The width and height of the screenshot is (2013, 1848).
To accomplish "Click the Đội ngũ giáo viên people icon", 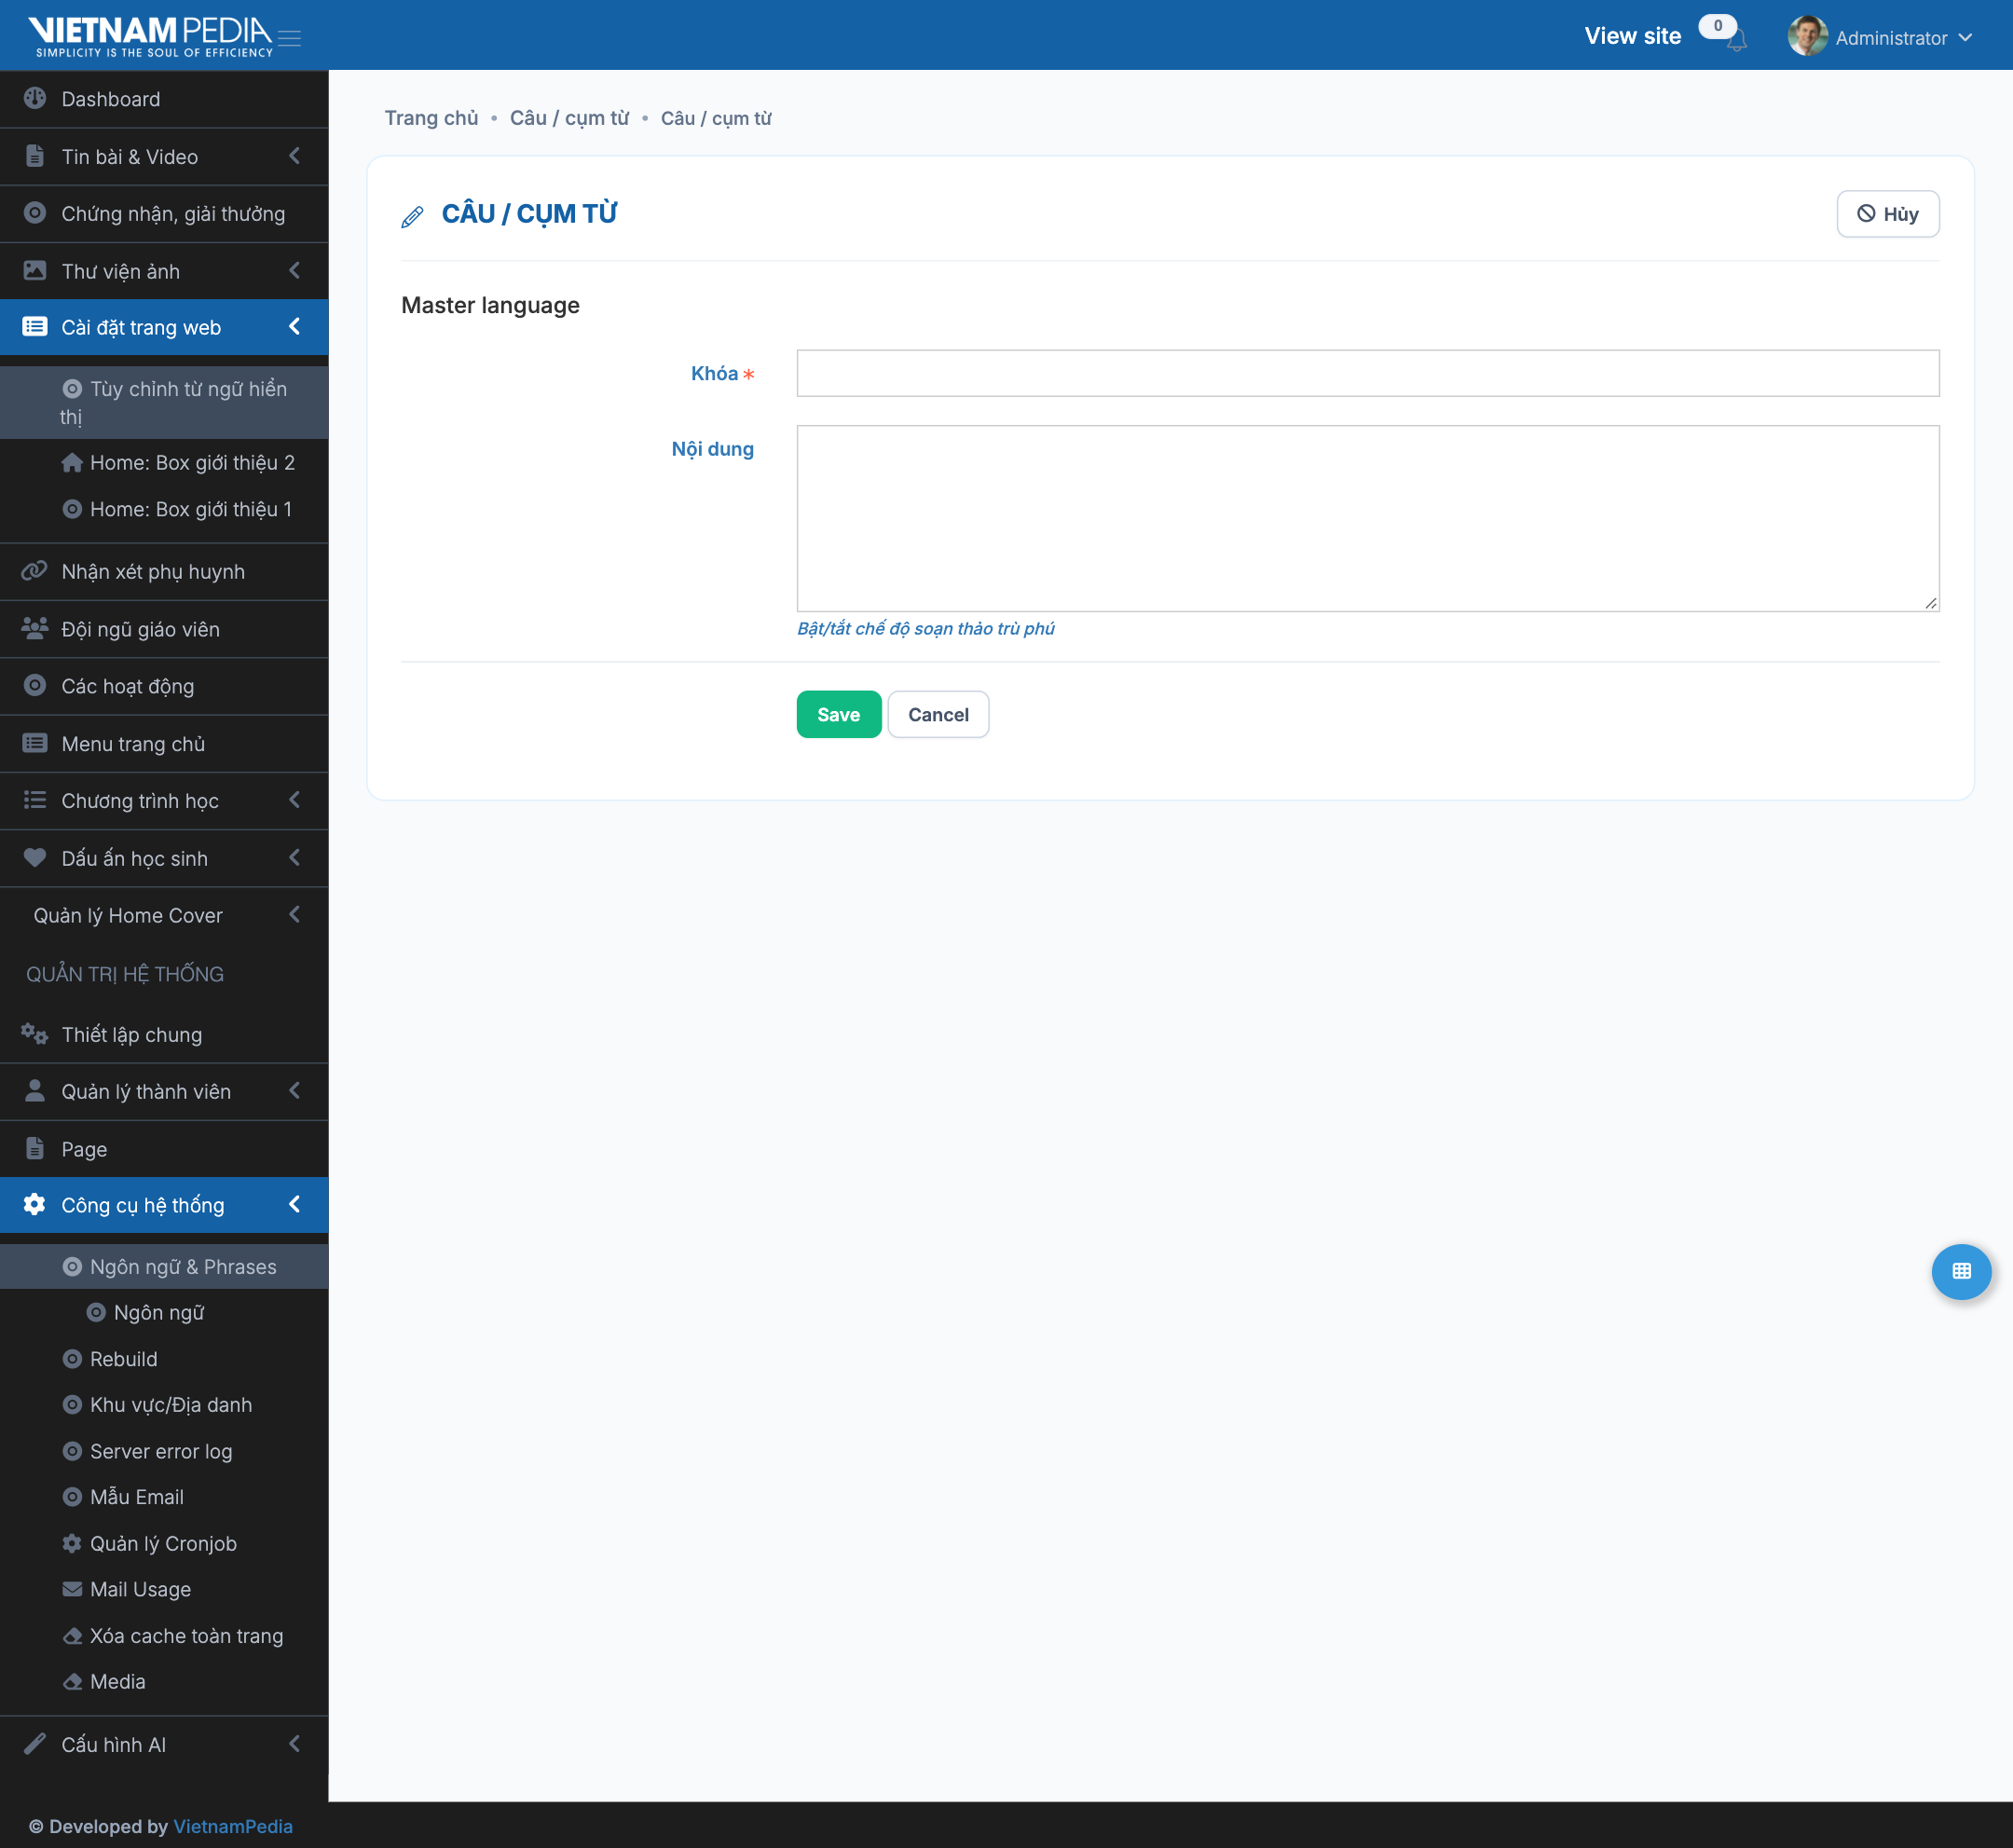I will click(35, 628).
